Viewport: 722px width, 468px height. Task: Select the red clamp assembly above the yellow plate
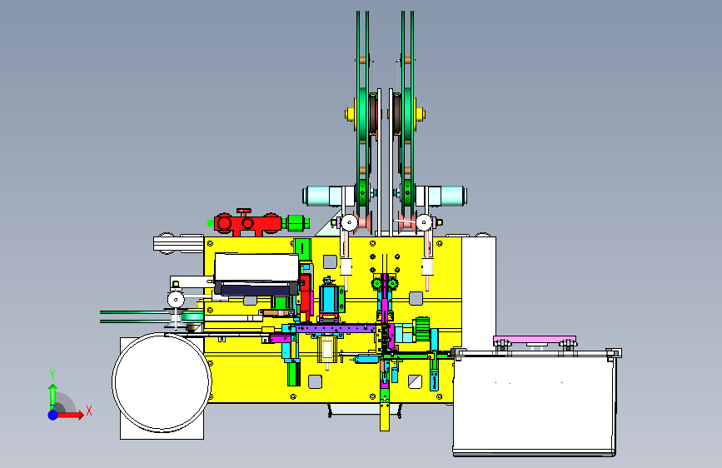click(x=247, y=224)
